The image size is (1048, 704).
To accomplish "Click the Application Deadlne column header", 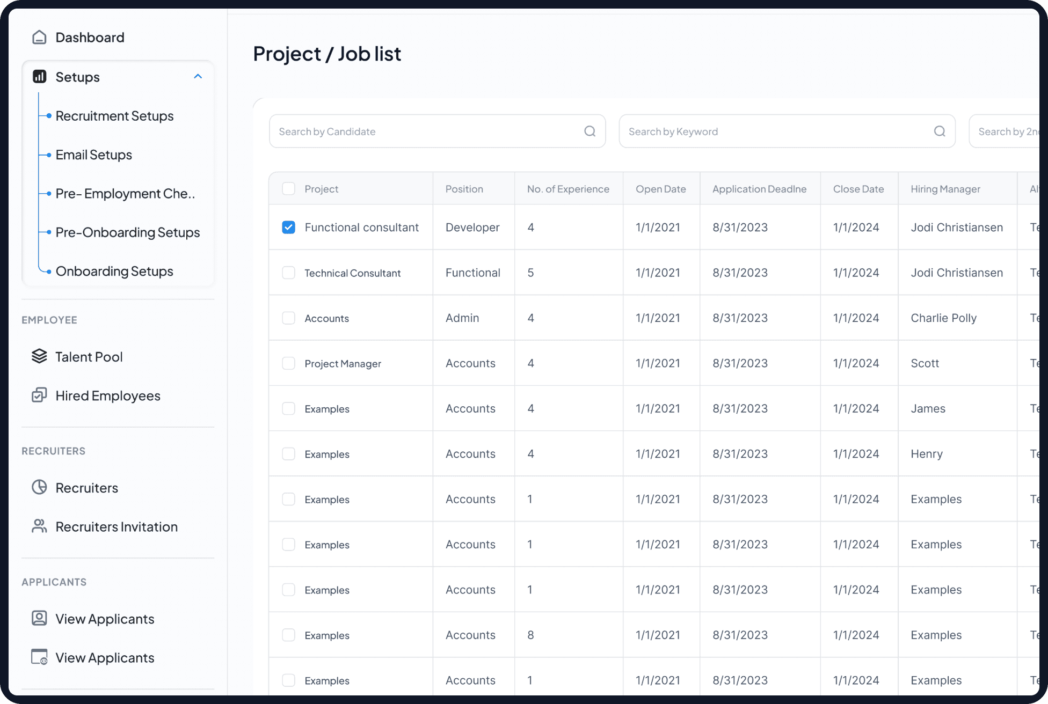I will (759, 189).
